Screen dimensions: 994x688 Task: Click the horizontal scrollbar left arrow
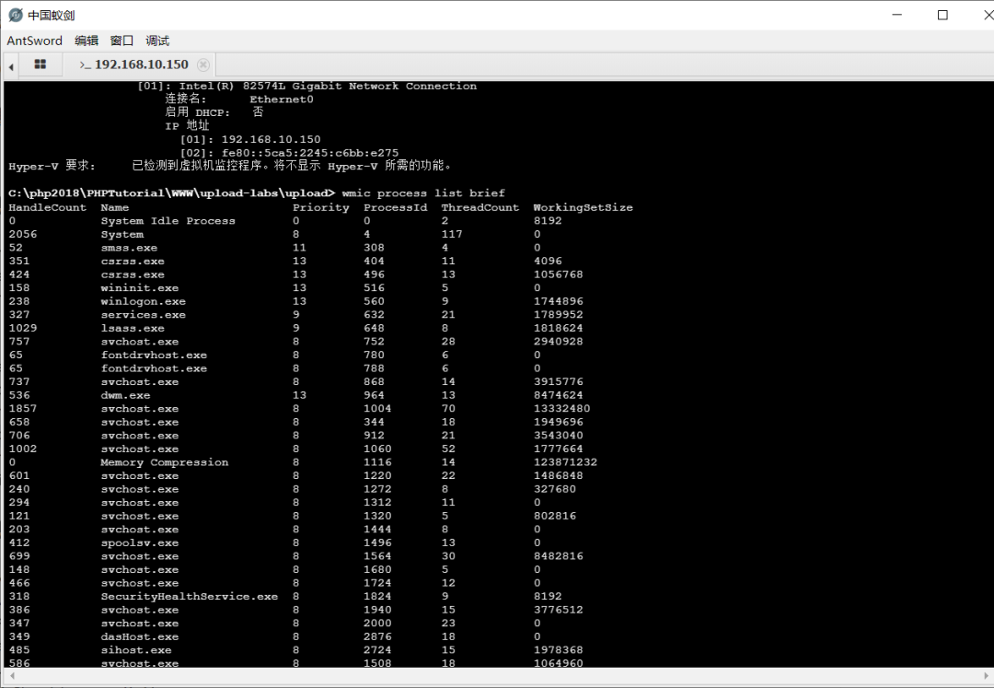12,676
